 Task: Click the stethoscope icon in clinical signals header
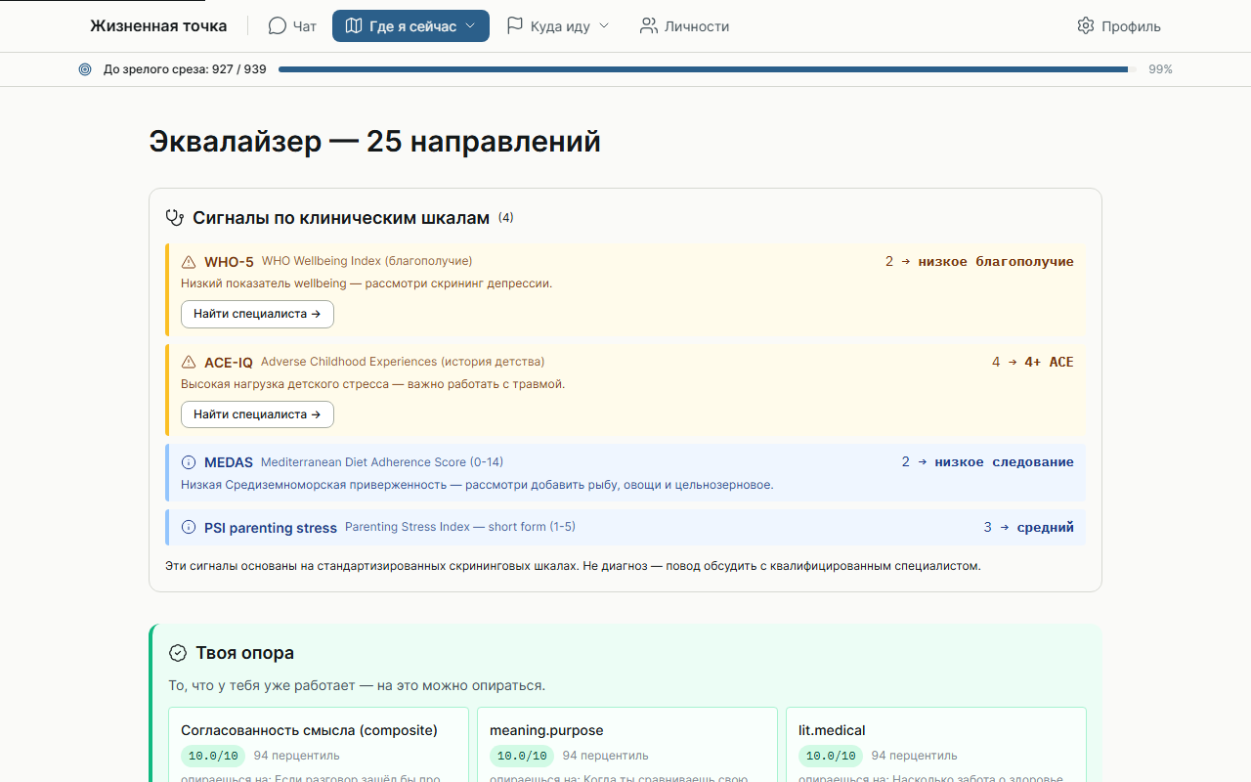pyautogui.click(x=175, y=218)
